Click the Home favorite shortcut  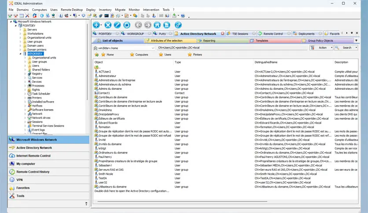click(107, 55)
